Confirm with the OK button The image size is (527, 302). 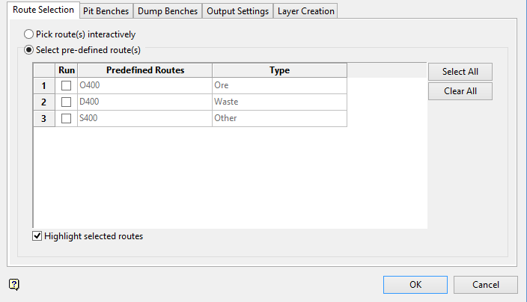coord(415,285)
